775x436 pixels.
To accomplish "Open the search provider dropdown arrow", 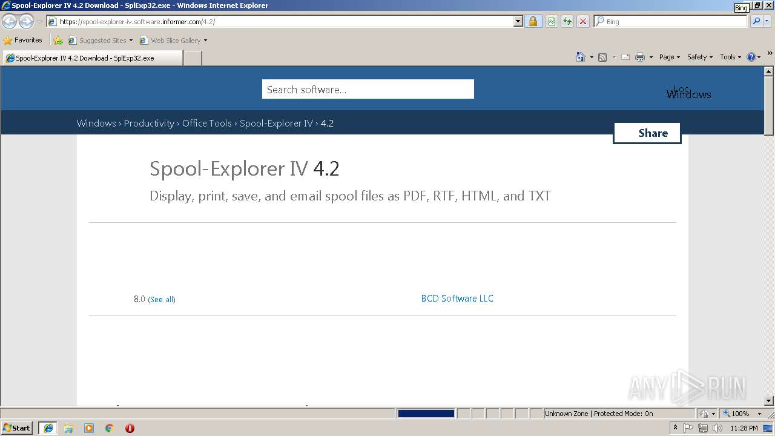I will 767,21.
